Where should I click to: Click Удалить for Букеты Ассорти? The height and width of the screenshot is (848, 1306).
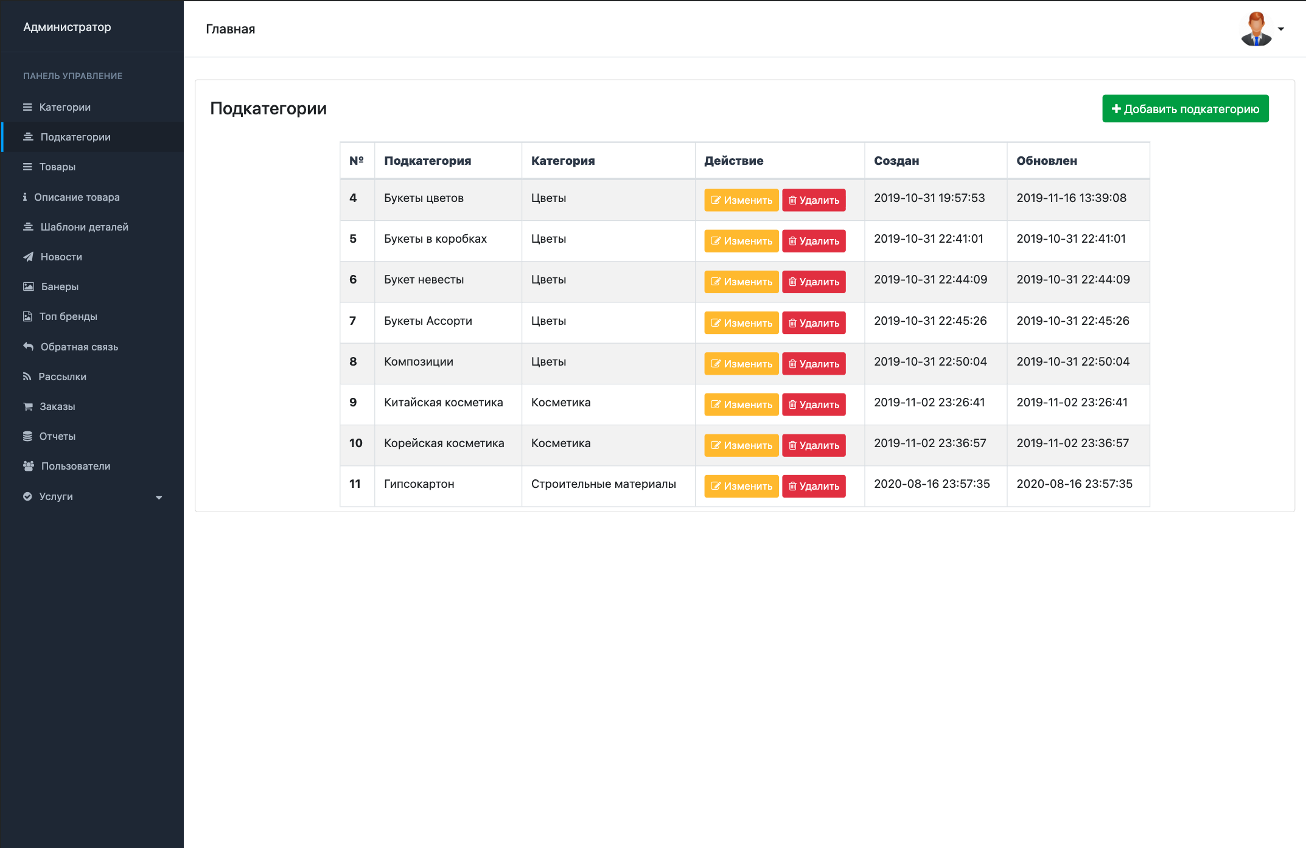point(813,323)
